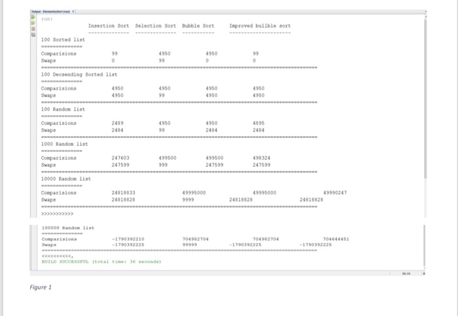The height and width of the screenshot is (316, 458).
Task: Click the value 498324 in 1000 Random list
Action: (x=262, y=158)
